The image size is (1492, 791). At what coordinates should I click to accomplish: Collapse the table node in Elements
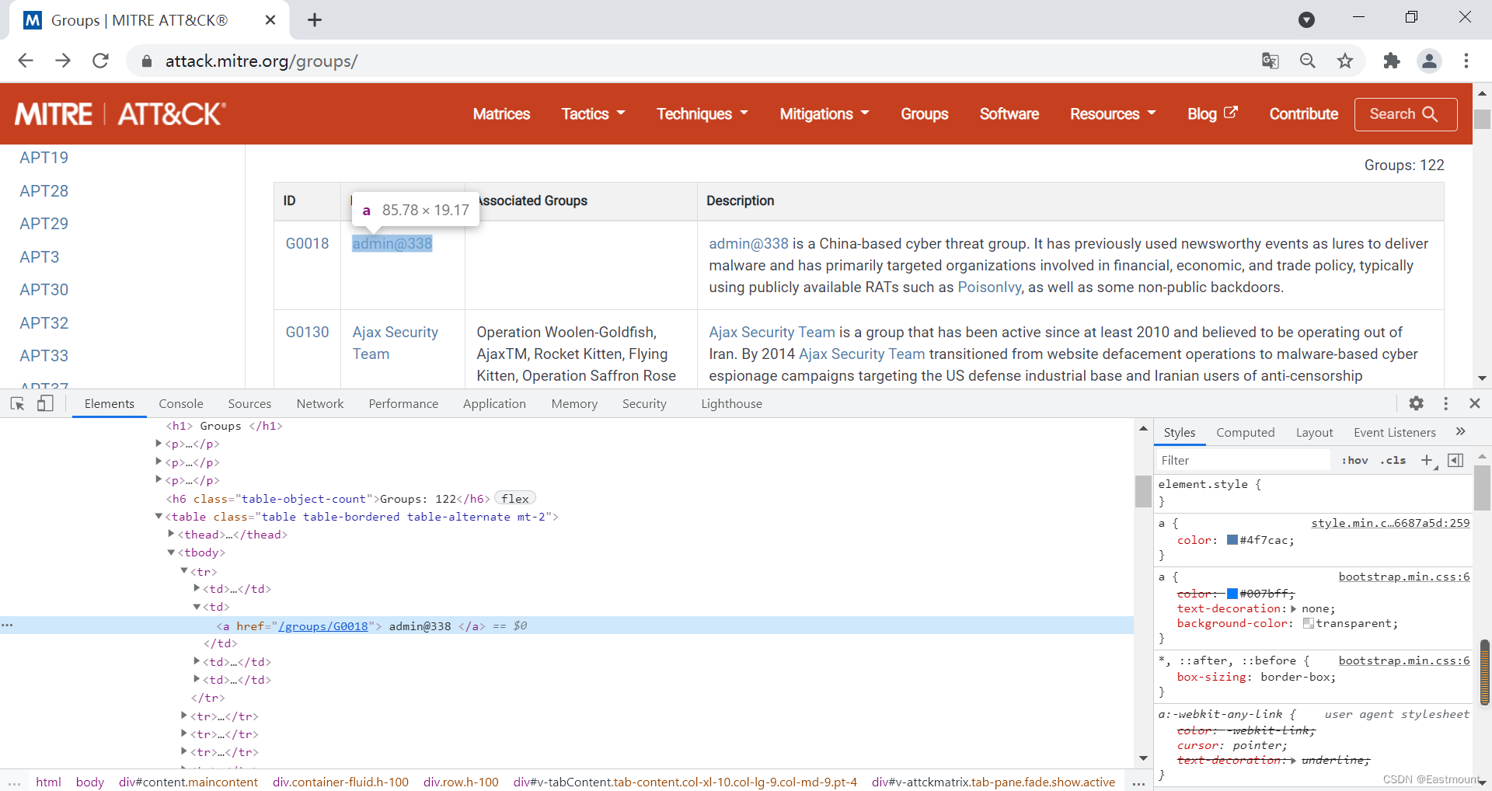pos(159,516)
